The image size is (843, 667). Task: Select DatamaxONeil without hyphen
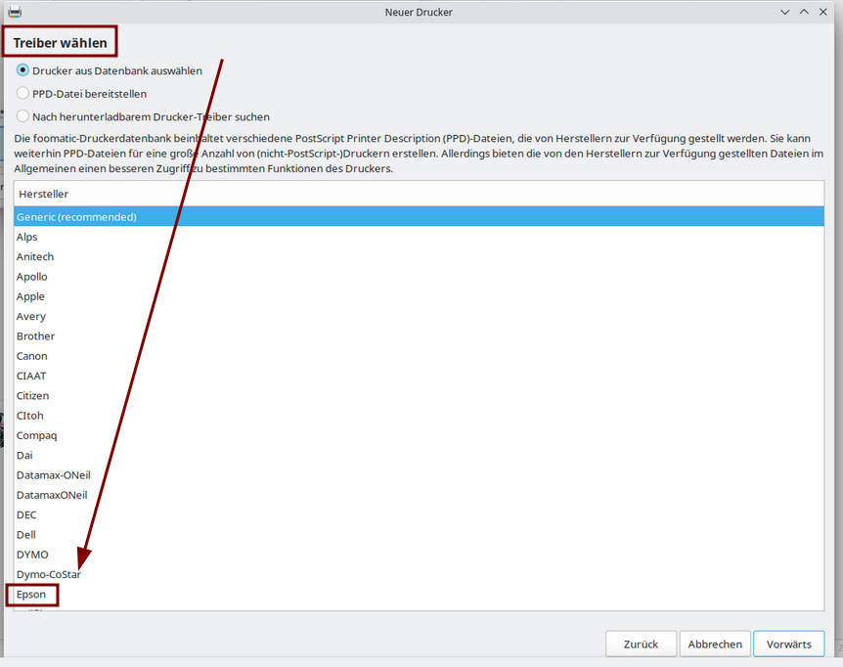pos(419,495)
